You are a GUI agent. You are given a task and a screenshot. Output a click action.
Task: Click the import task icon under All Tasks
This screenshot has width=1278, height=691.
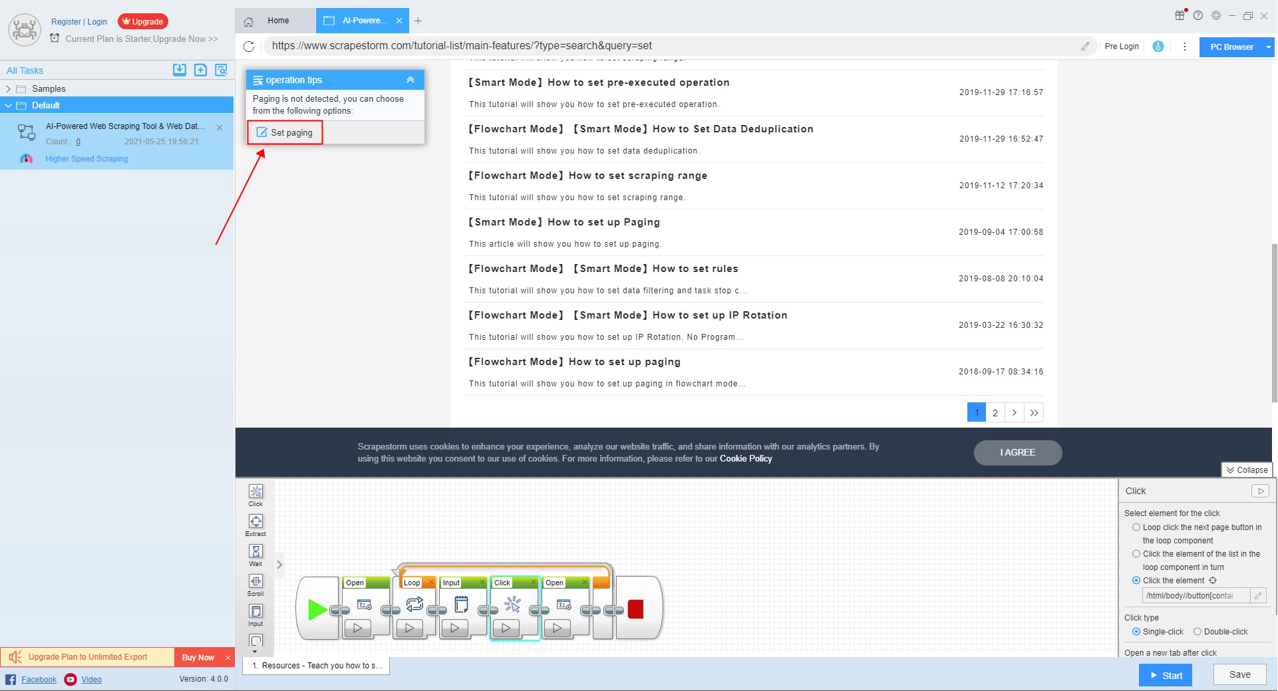[180, 70]
